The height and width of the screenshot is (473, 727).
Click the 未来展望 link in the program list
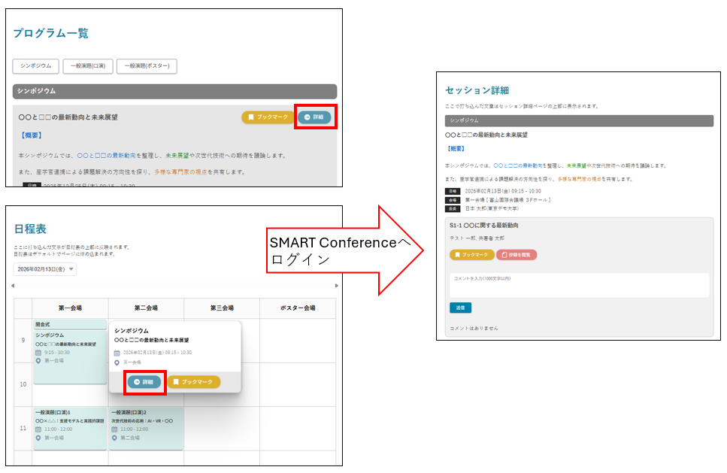tap(179, 156)
